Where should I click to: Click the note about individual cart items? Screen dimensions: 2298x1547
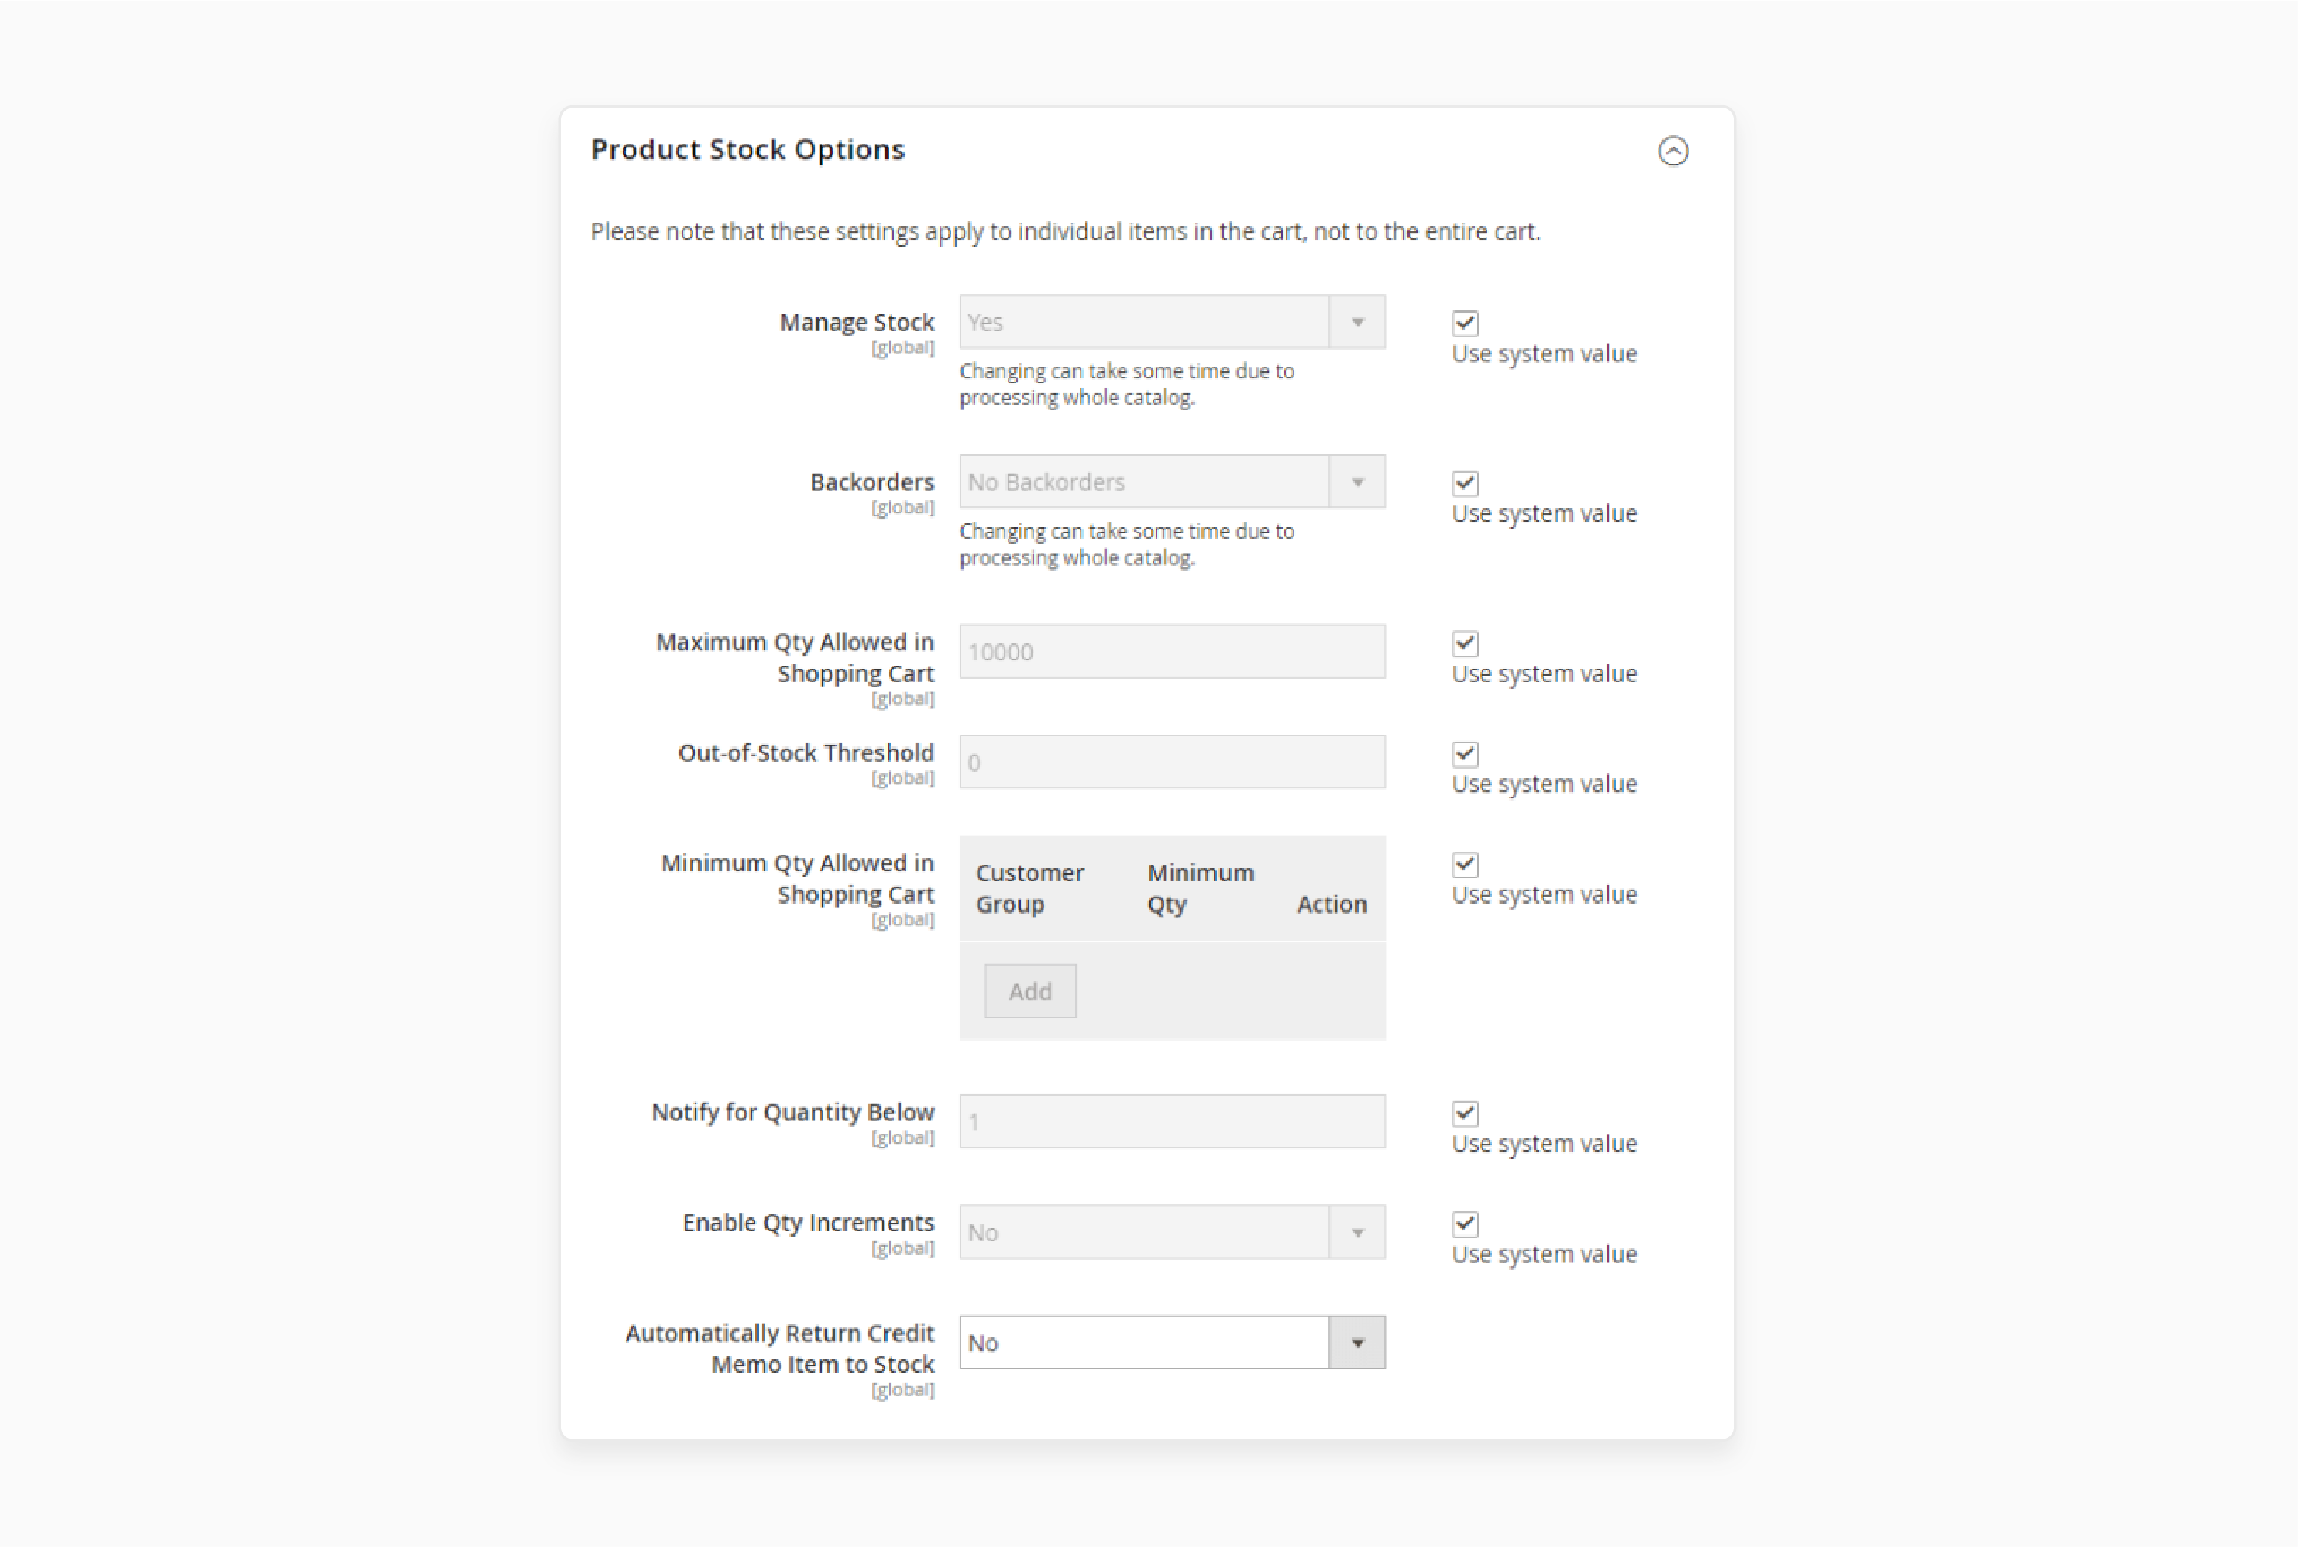click(1066, 231)
